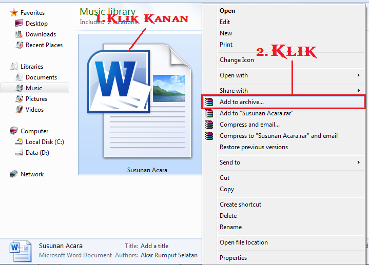
Task: Click the Documents library icon
Action: (19, 77)
